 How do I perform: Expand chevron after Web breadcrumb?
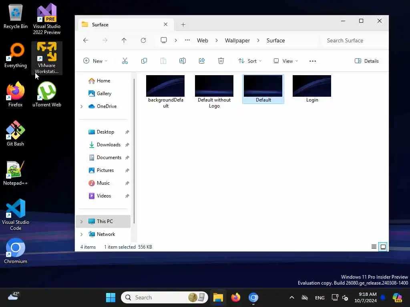pos(217,40)
